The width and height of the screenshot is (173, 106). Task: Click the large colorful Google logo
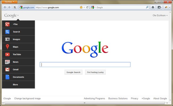[85, 49]
